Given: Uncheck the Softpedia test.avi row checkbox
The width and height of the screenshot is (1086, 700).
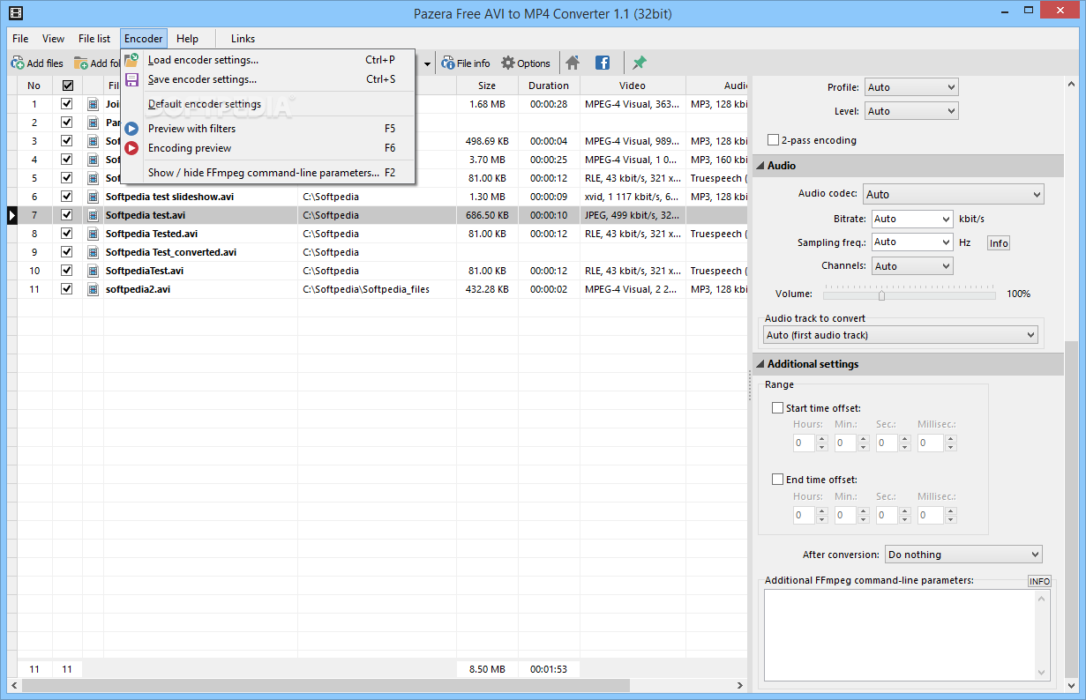Looking at the screenshot, I should [67, 215].
